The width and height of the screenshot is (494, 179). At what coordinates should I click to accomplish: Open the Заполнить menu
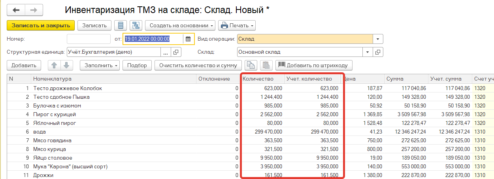pos(100,65)
